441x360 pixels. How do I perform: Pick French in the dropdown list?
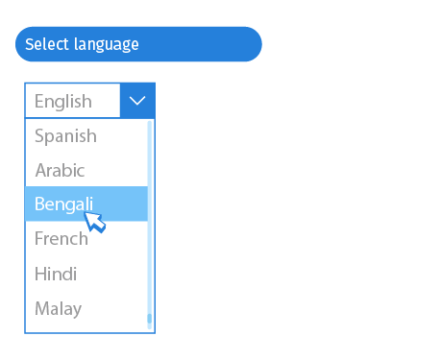[x=86, y=239]
